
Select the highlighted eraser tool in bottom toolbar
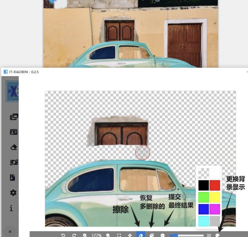point(141,235)
